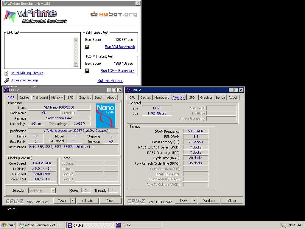
Task: Expand Tools dropdown arrow in right CPU-Z
Action: click(x=194, y=201)
